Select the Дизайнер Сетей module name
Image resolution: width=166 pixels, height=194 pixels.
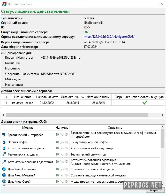[x=19, y=182]
